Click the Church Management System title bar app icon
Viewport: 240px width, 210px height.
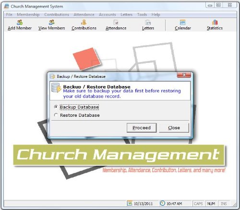point(7,6)
